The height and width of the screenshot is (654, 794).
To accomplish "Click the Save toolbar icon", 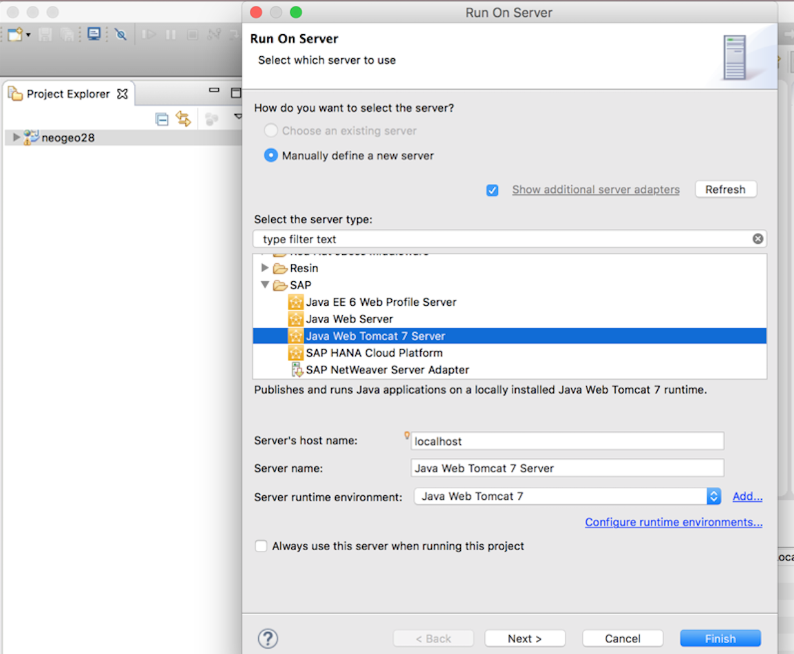I will point(45,34).
